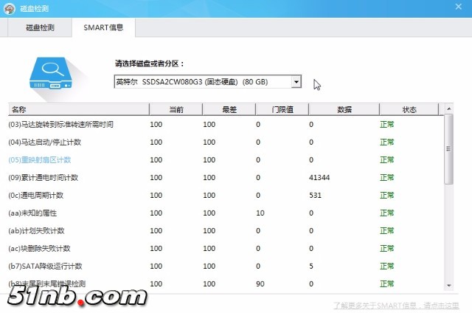Click the dropdown arrow beside 80 GB
The image size is (472, 313).
296,81
